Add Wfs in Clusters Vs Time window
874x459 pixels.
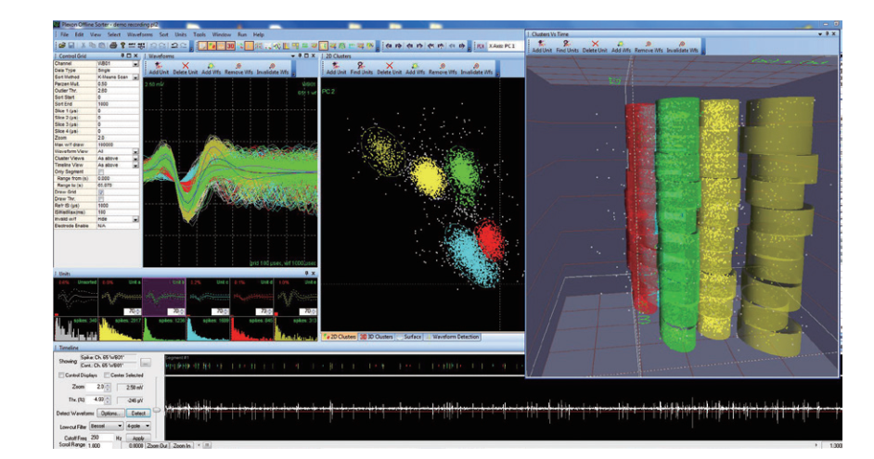[x=621, y=46]
